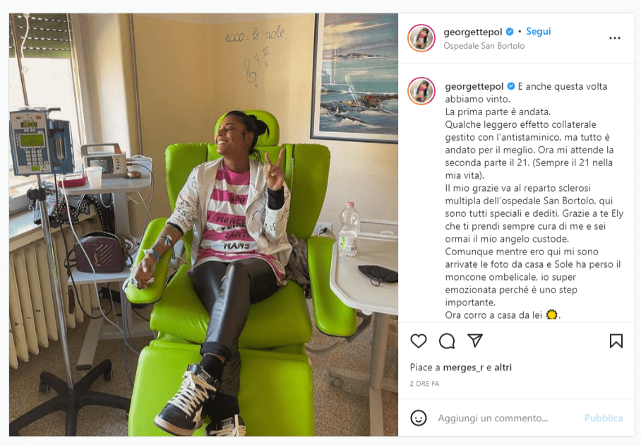Open Ospedale San Bortolo location link
Image resolution: width=641 pixels, height=446 pixels.
coord(484,46)
